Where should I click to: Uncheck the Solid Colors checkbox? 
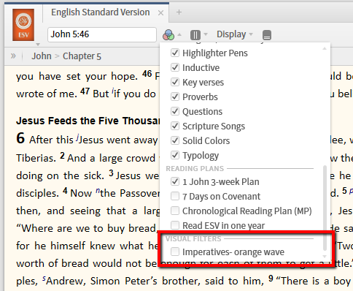[175, 140]
